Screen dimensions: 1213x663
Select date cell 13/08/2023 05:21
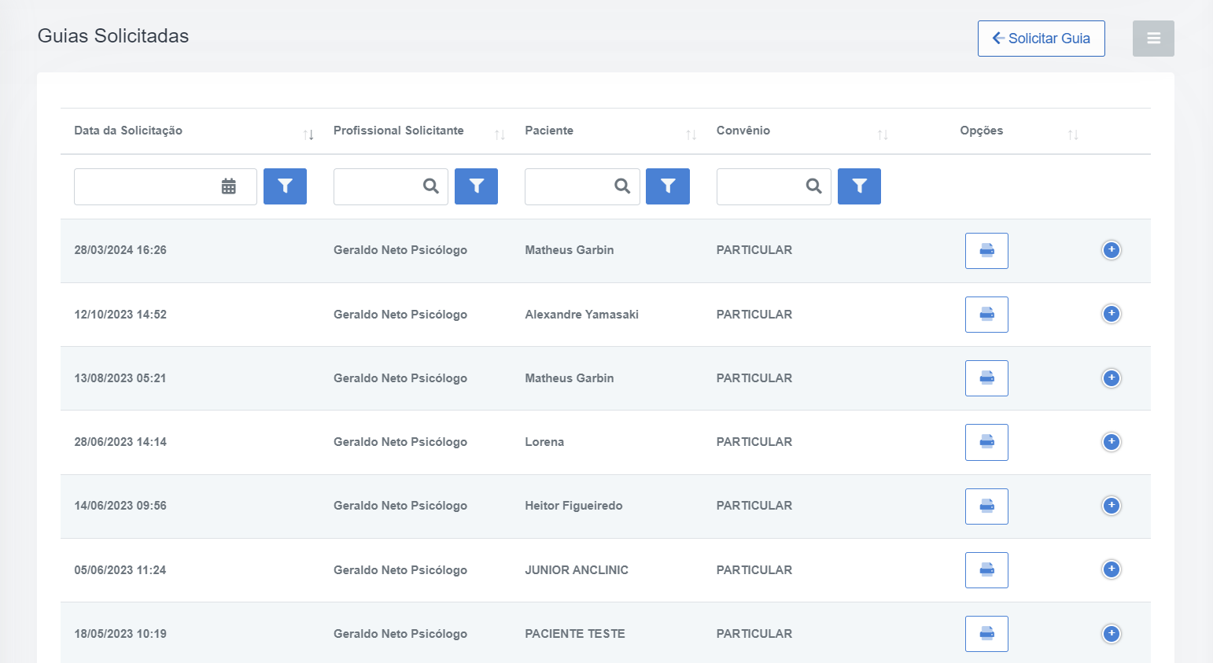(120, 378)
